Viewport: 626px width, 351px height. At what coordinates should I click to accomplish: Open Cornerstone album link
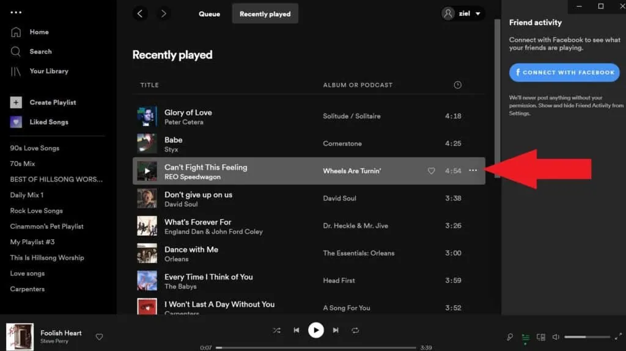click(342, 143)
